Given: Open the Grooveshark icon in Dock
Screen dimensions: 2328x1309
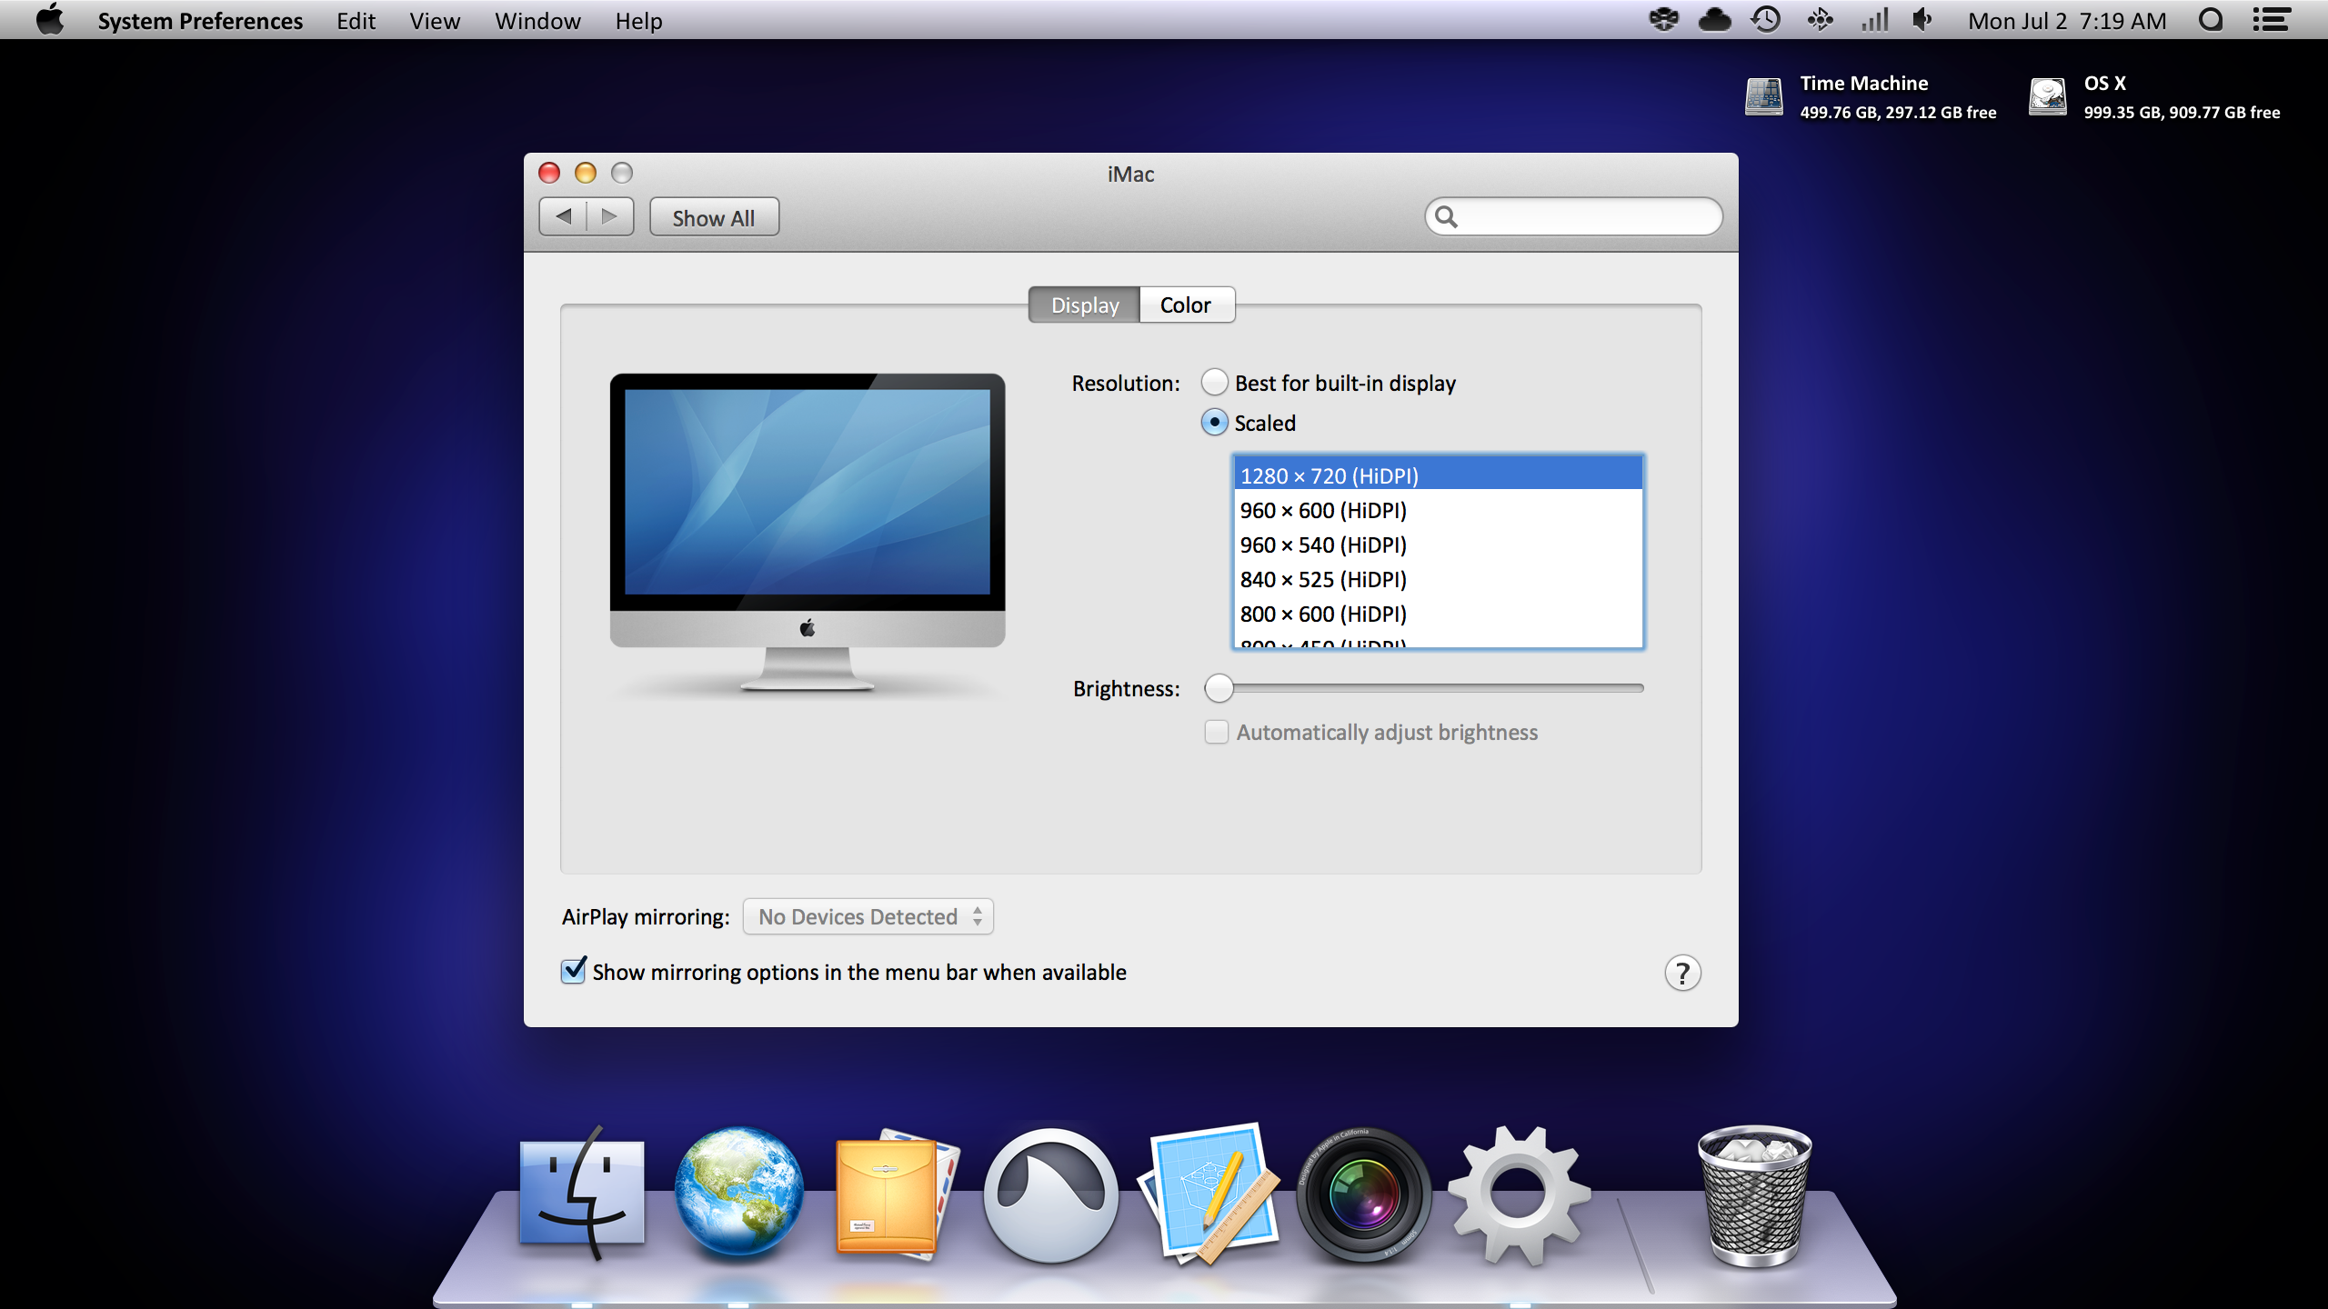Looking at the screenshot, I should click(x=1050, y=1195).
